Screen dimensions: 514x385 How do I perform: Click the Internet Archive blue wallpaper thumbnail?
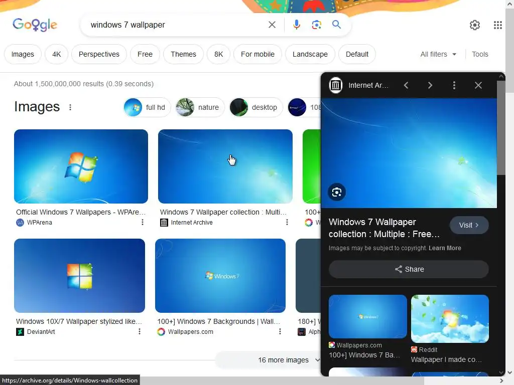tap(225, 166)
